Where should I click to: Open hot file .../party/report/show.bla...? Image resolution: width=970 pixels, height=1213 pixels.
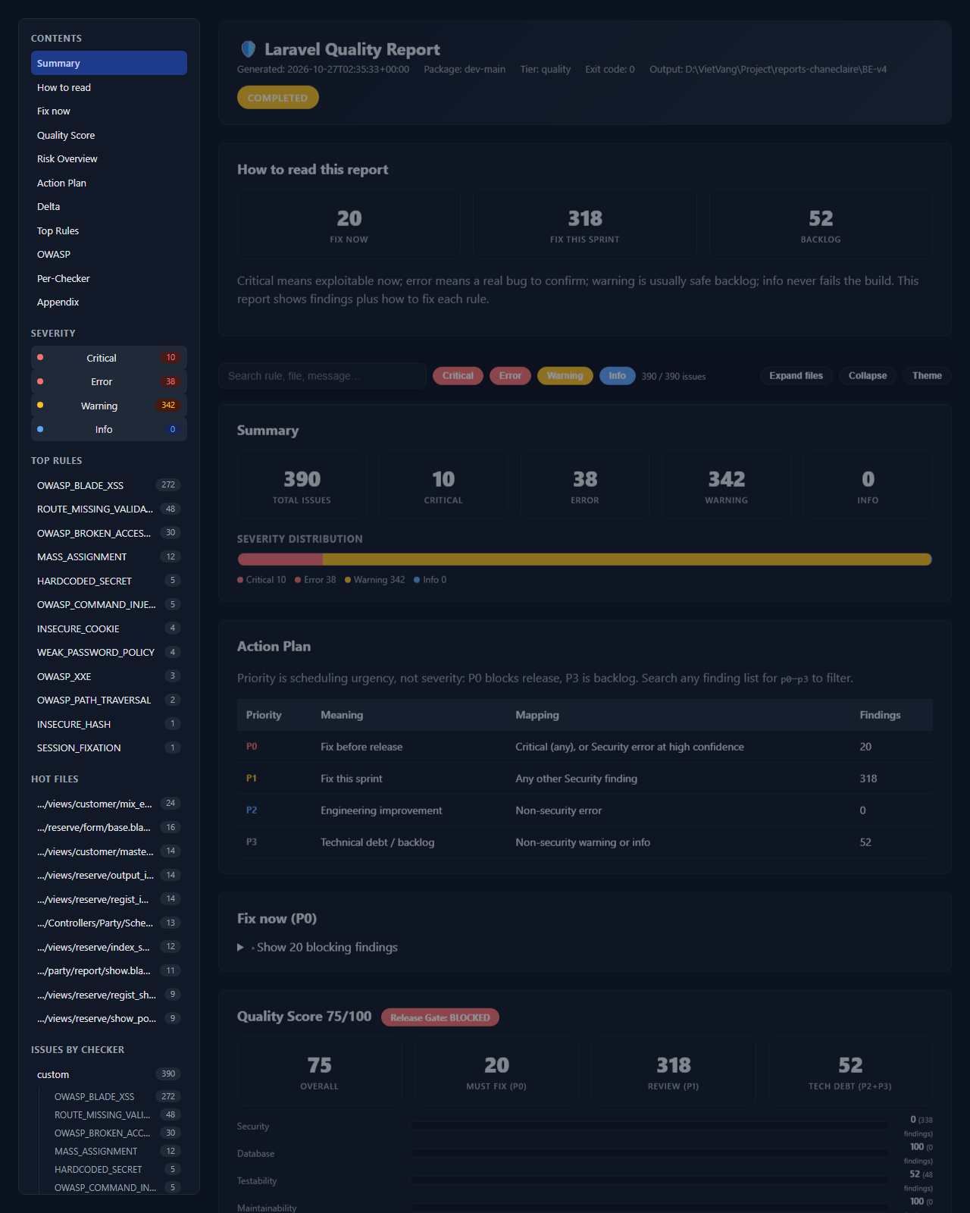point(109,970)
